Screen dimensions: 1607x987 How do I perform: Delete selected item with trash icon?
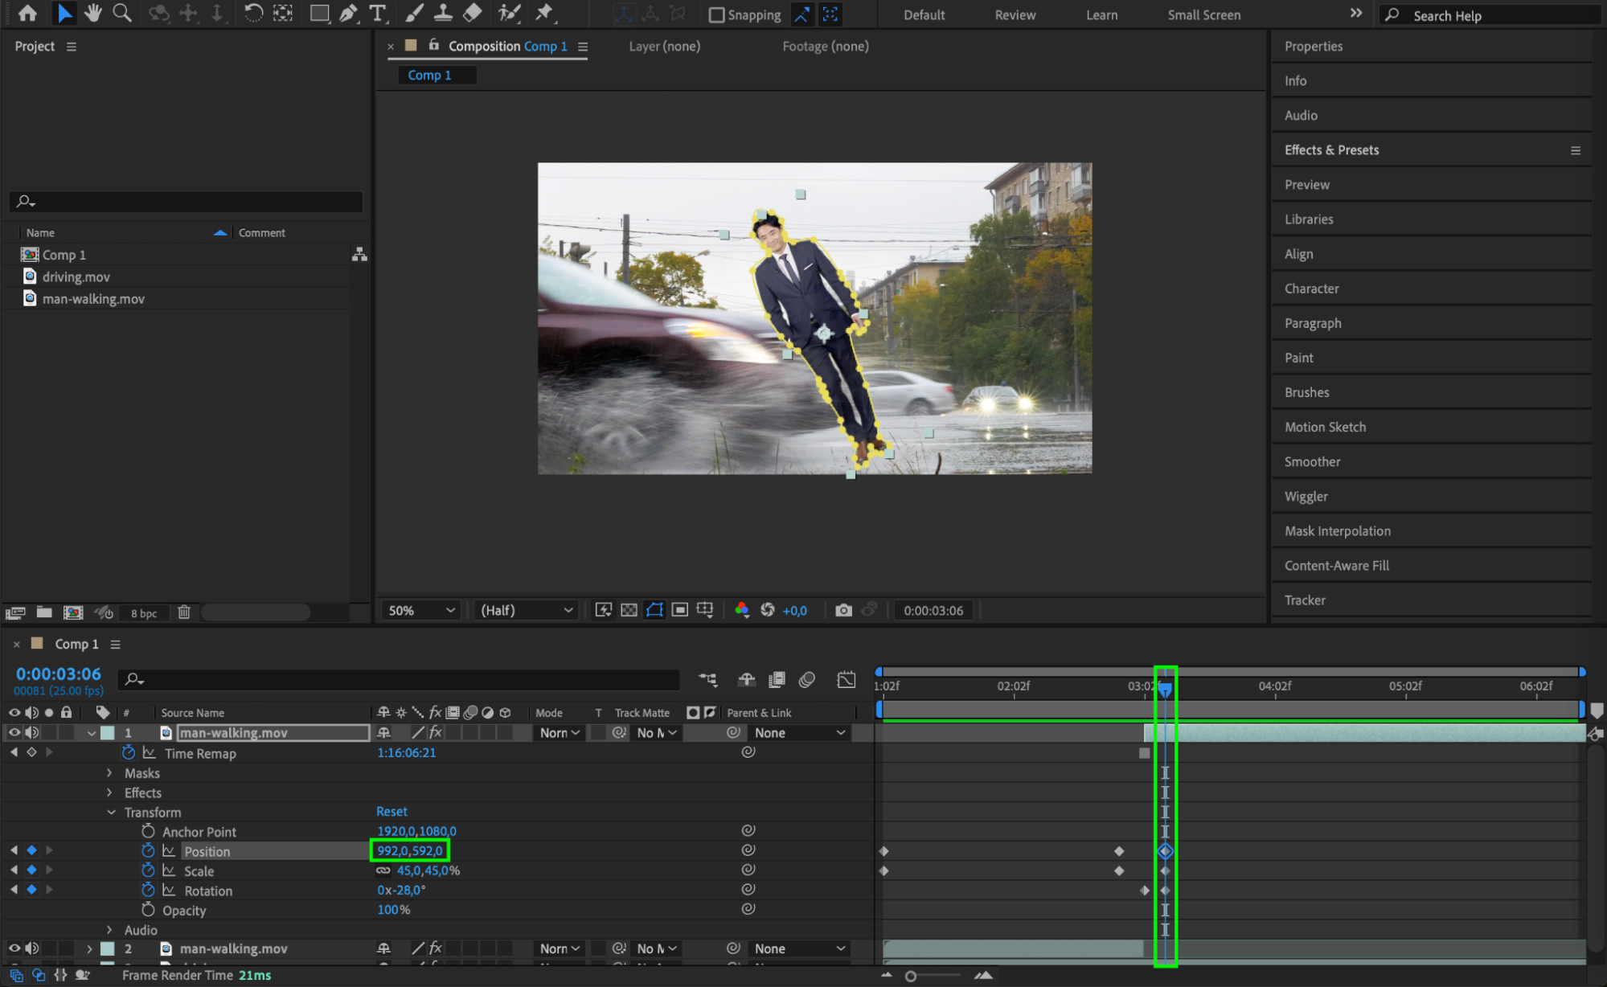click(184, 612)
